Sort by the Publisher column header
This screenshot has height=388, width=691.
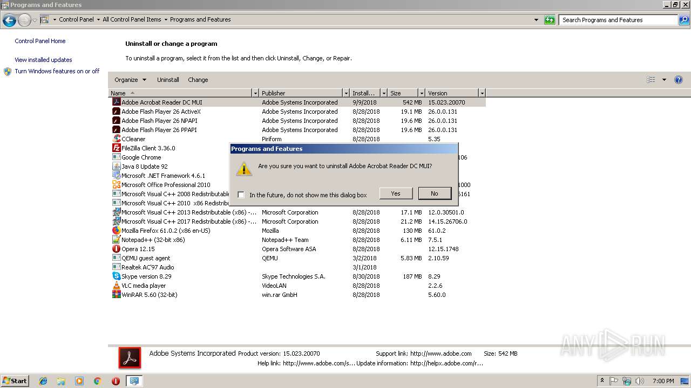pos(301,93)
